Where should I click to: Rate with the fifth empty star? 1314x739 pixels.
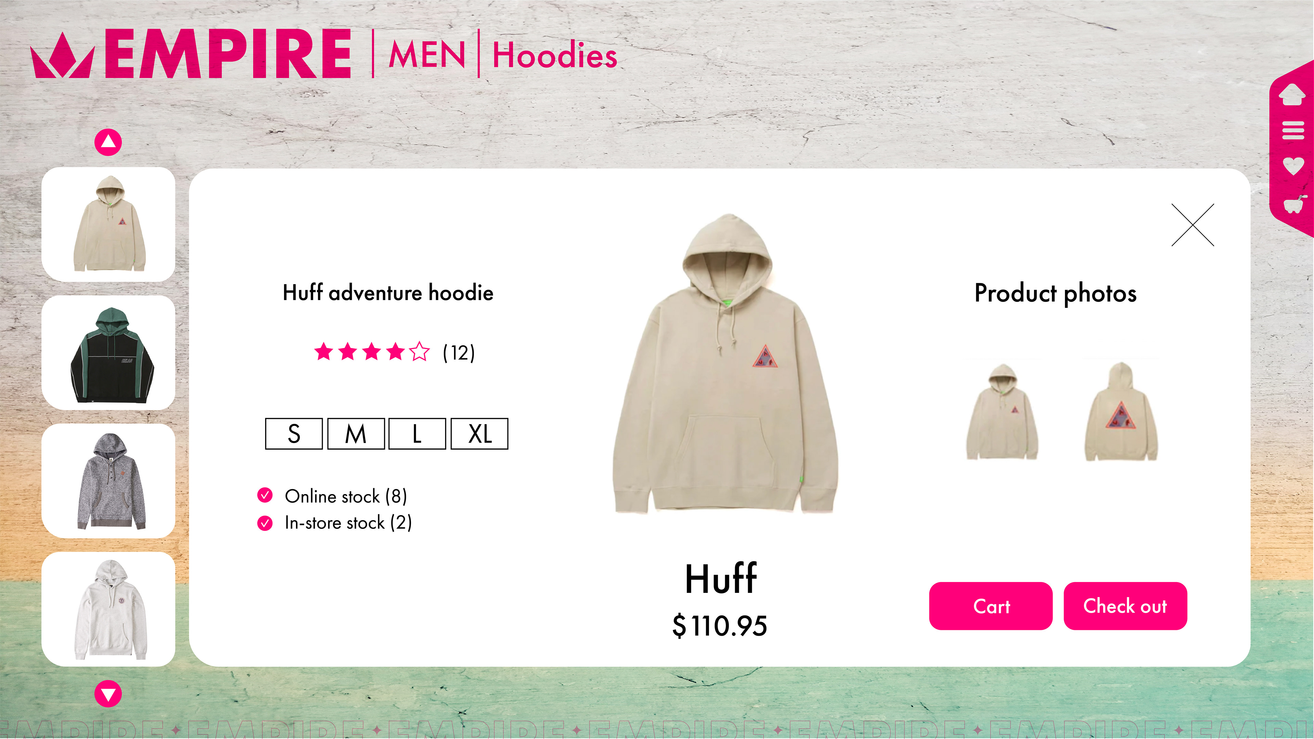pyautogui.click(x=419, y=351)
